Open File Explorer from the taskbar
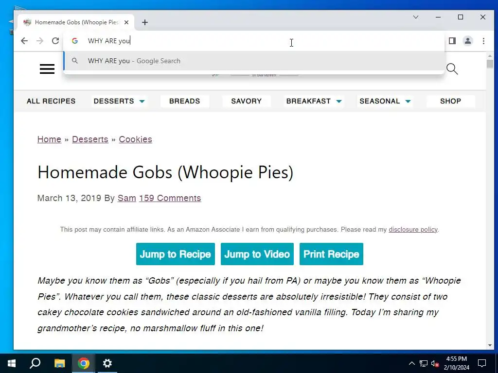The image size is (498, 373). pos(59,363)
